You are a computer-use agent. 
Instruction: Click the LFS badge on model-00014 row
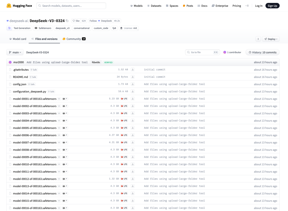(124, 193)
